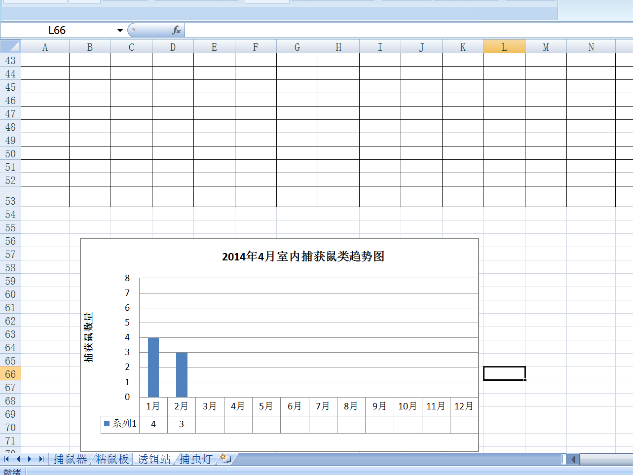Select column L header
The image size is (633, 475).
coord(504,47)
